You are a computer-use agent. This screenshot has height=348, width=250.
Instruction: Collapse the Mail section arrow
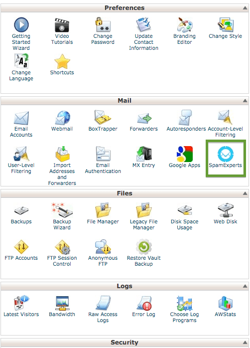[x=245, y=101]
